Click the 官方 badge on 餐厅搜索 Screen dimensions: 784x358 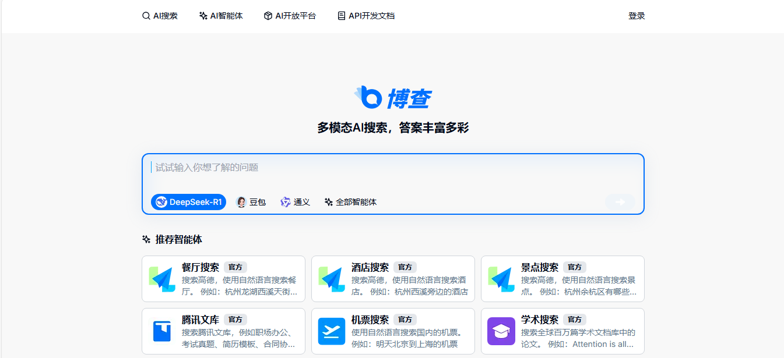point(235,267)
